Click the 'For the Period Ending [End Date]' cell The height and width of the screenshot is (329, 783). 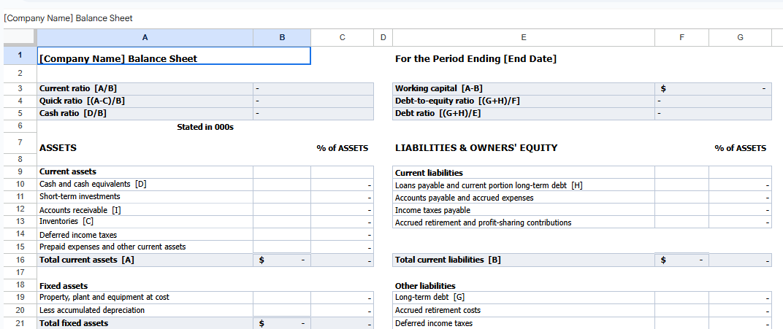coord(475,58)
